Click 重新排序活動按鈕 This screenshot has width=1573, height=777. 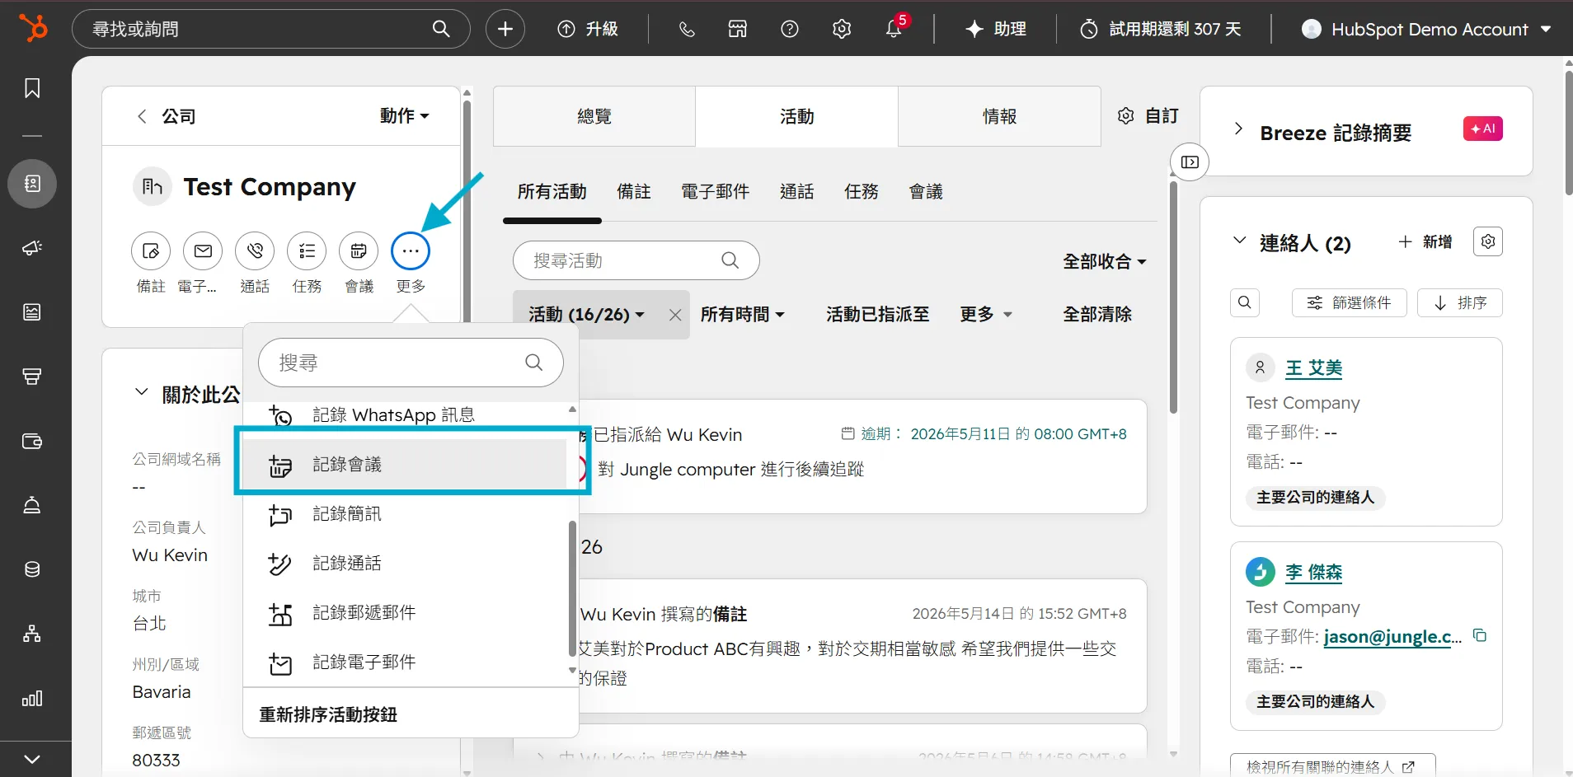coord(328,714)
